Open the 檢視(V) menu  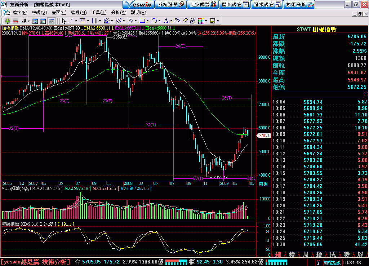(x=39, y=13)
